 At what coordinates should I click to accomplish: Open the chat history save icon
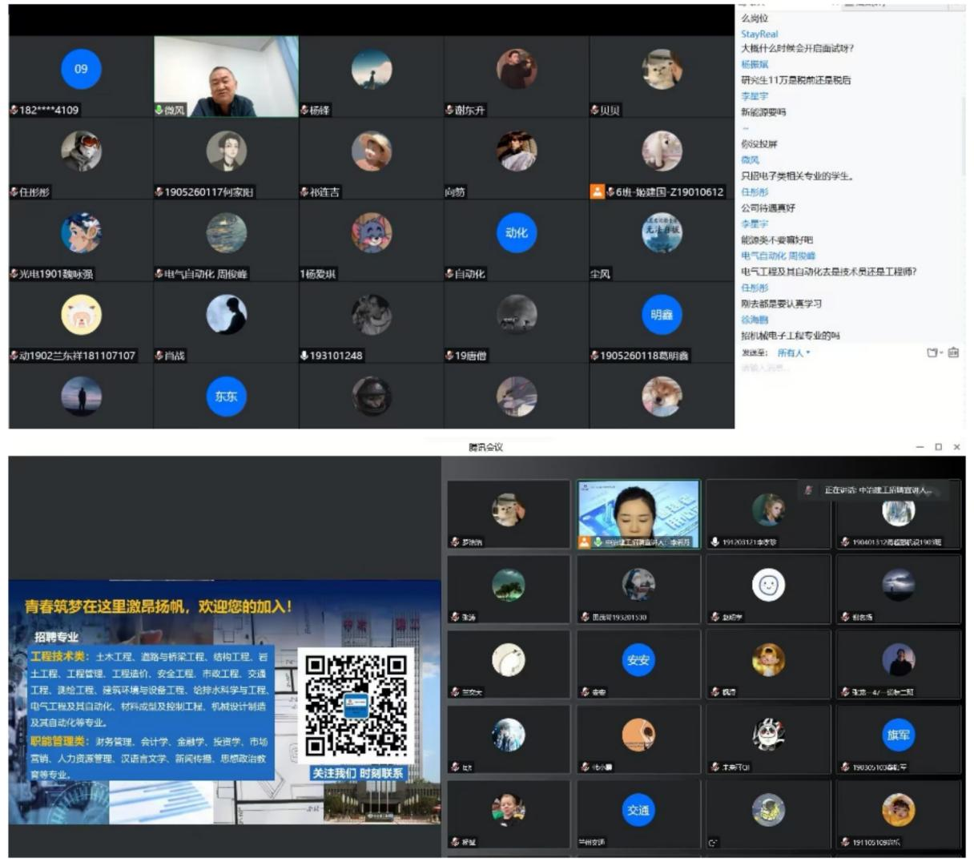coord(953,352)
